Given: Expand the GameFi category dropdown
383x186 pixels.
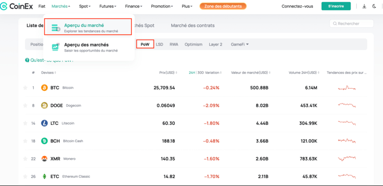Looking at the screenshot, I should tap(240, 44).
